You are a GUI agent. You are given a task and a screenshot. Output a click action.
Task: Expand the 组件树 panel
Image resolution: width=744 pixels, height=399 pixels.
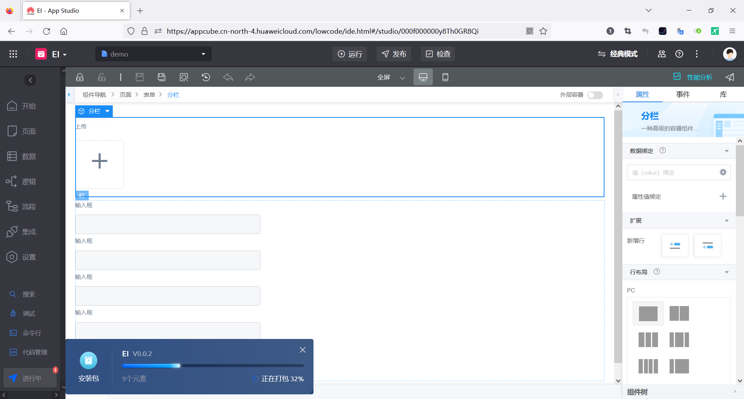735,392
